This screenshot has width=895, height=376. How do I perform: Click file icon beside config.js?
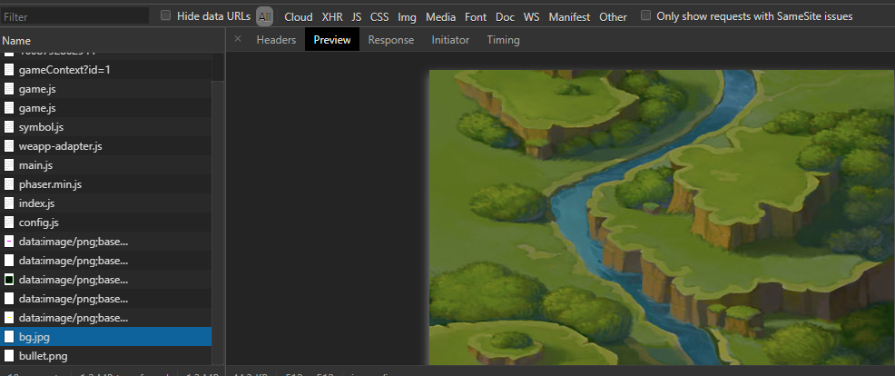(x=8, y=223)
